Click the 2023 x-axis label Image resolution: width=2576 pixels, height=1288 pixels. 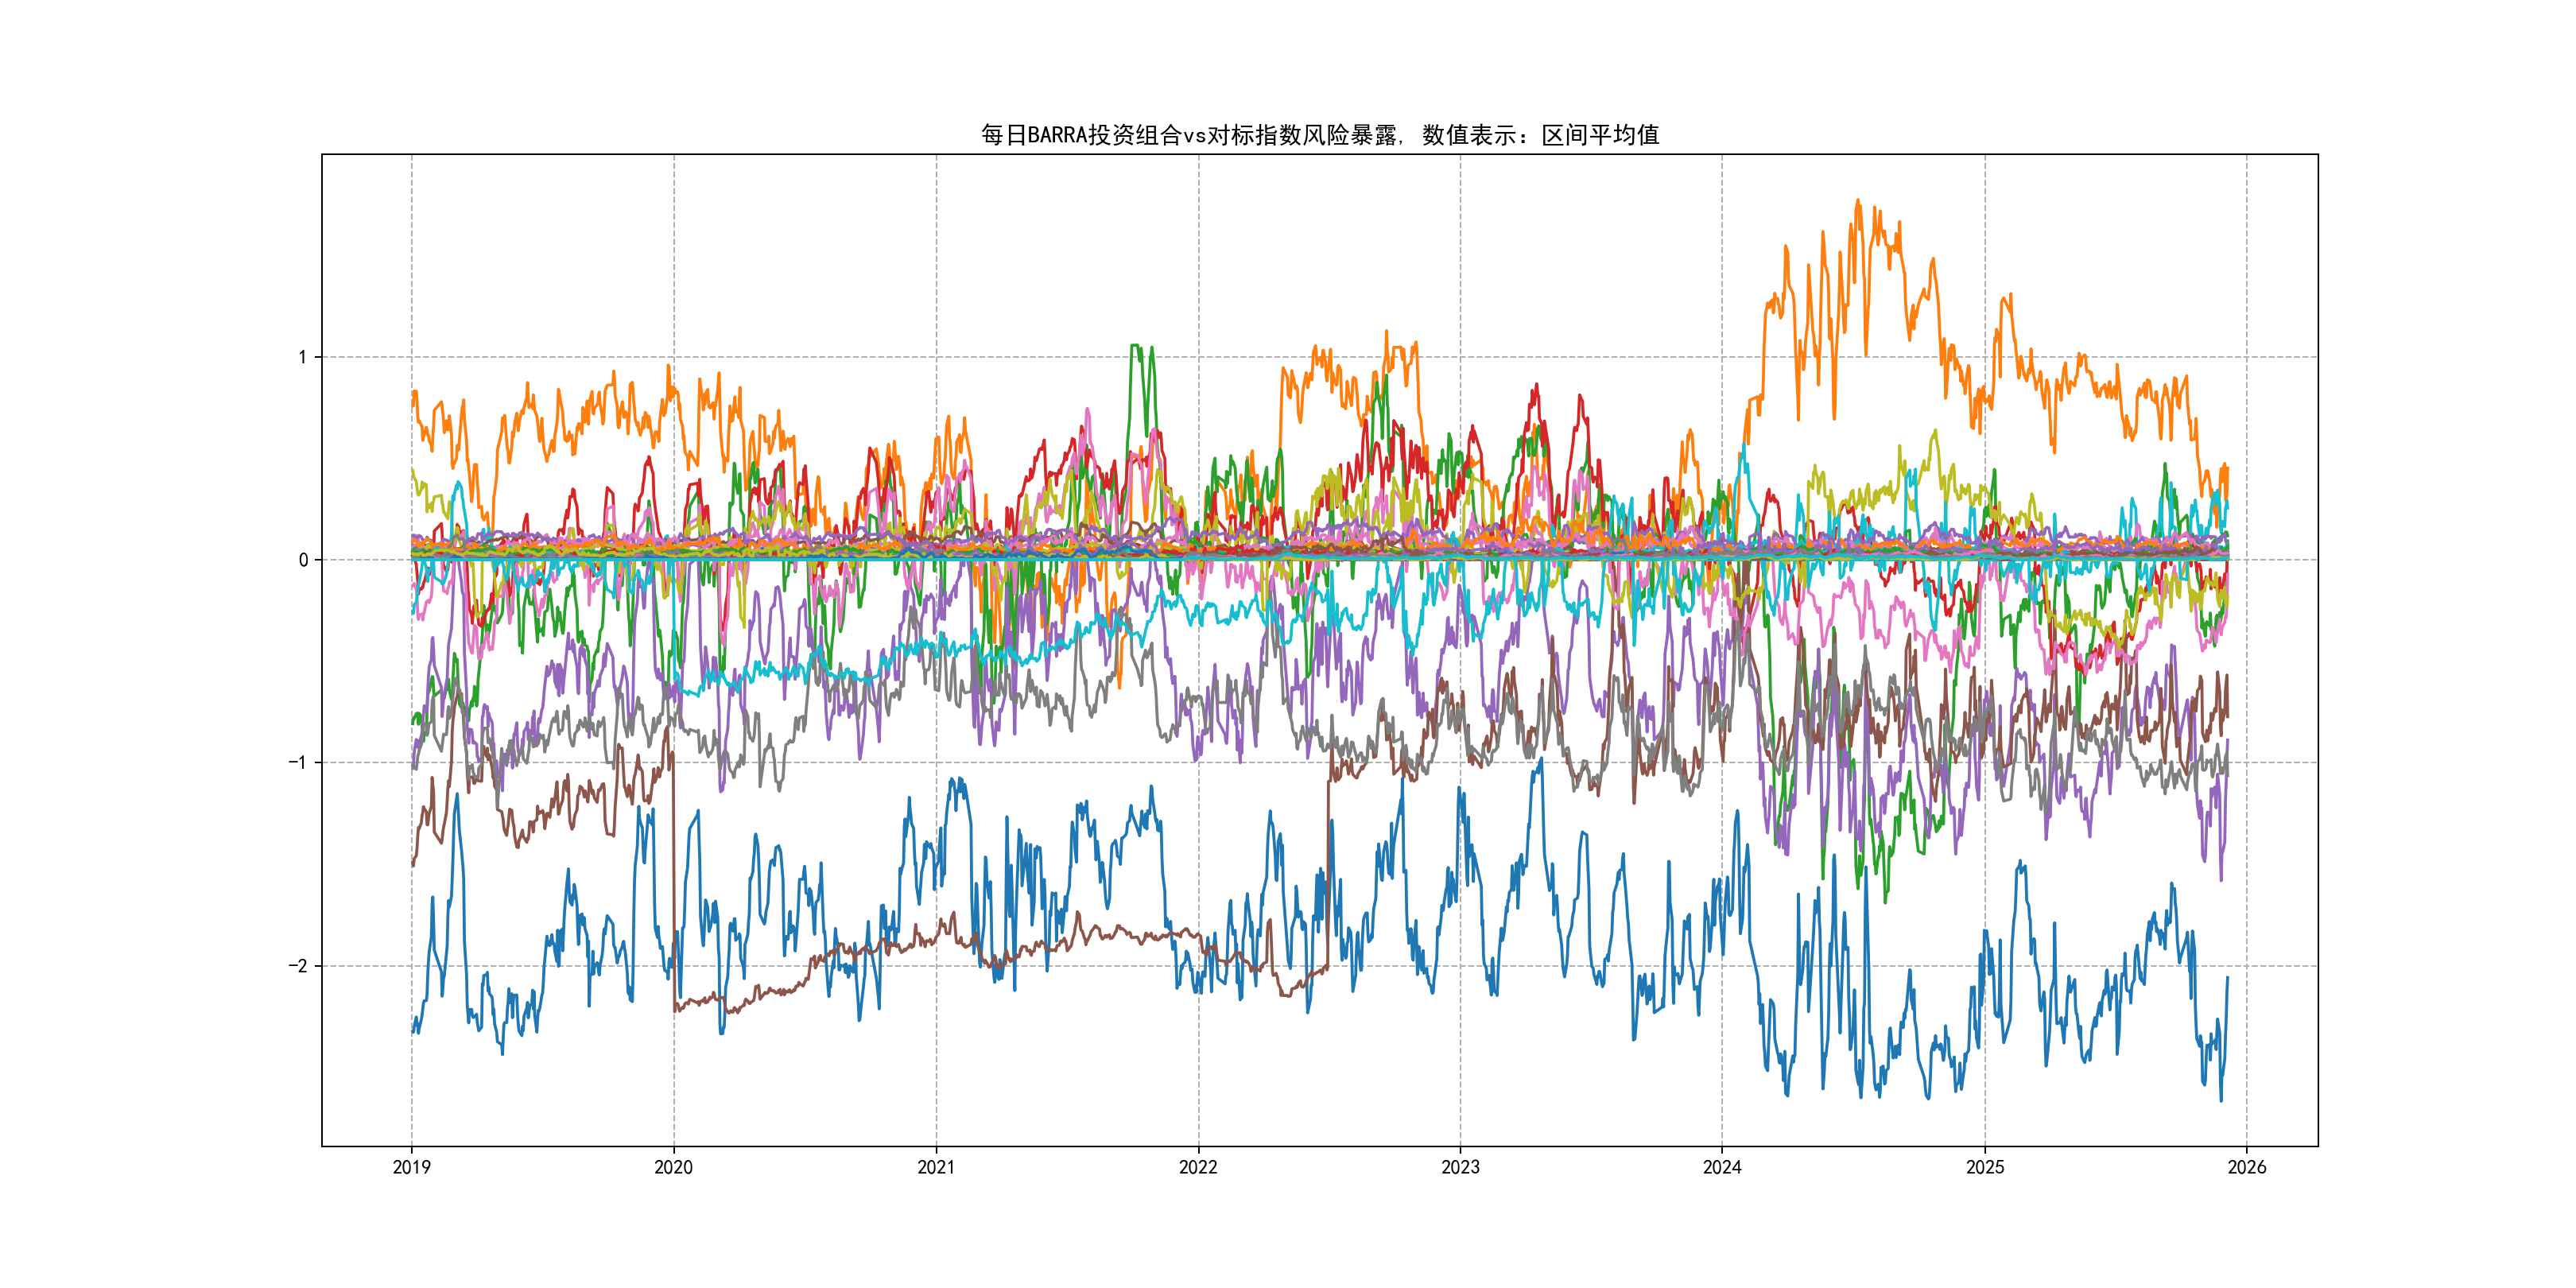1460,1167
